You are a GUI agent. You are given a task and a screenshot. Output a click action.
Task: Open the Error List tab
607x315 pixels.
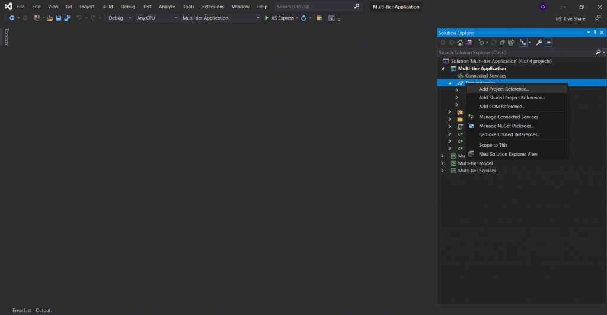click(22, 310)
